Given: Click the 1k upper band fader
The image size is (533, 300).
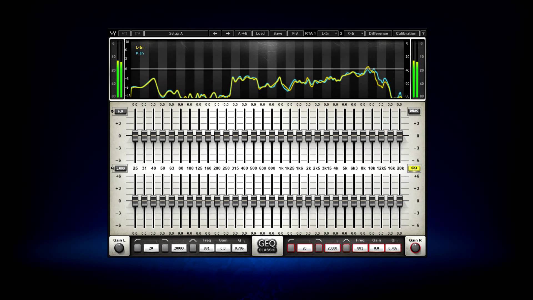Looking at the screenshot, I should point(281,136).
